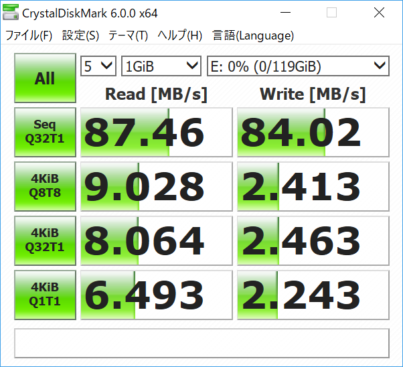Click the Seq read result 87.46
403x367 pixels.
click(x=155, y=132)
